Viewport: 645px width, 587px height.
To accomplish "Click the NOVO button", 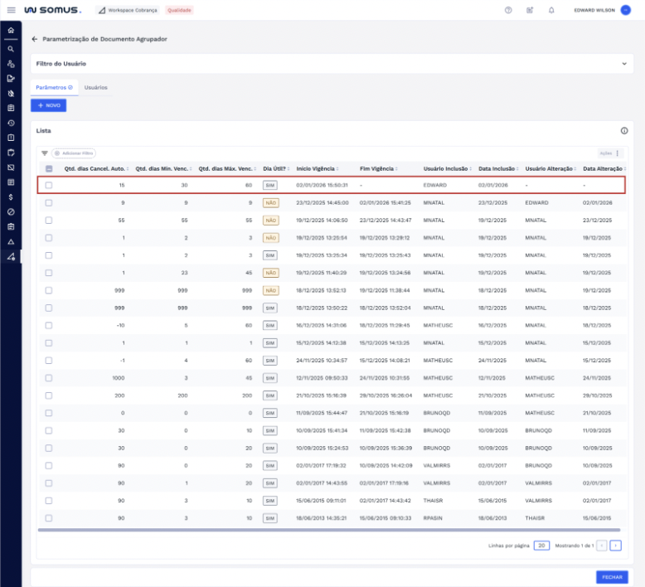I will pos(48,105).
